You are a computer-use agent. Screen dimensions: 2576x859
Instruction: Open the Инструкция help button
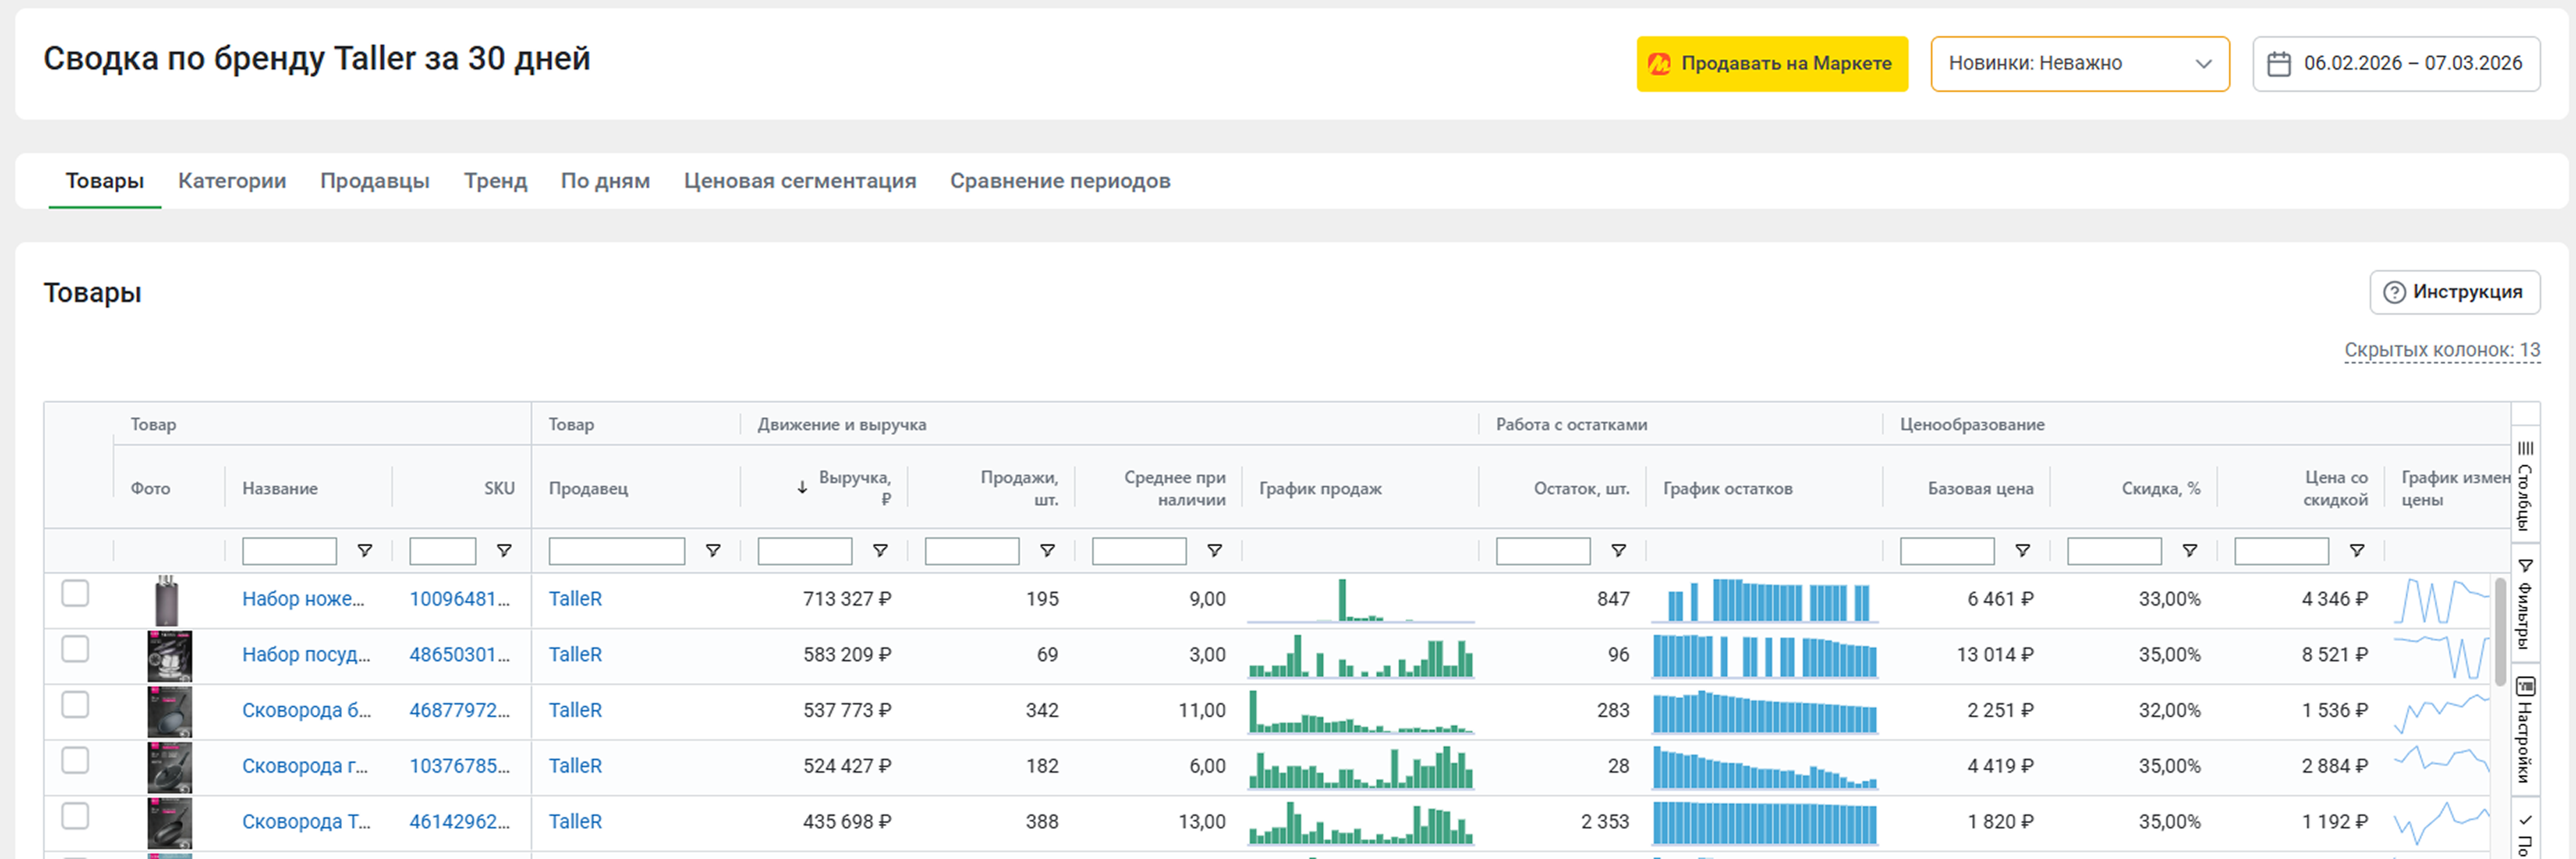(x=2454, y=292)
